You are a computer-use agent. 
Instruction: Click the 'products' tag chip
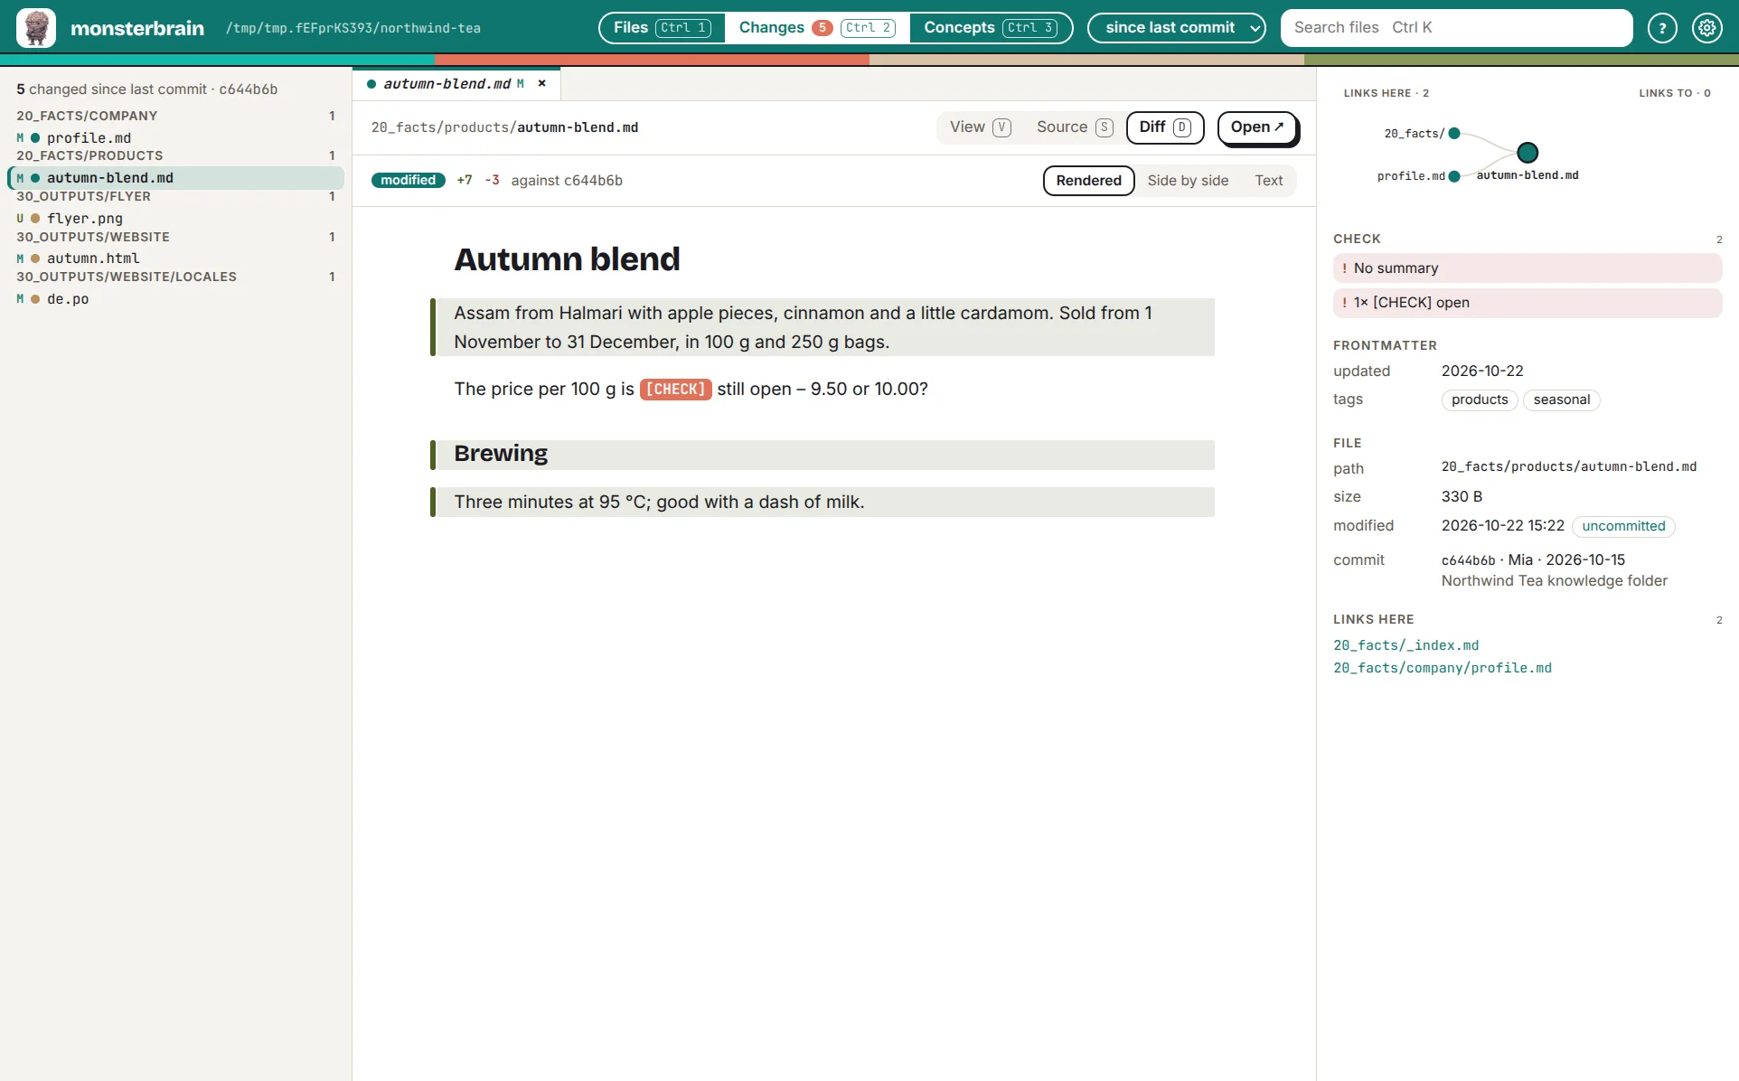1480,399
